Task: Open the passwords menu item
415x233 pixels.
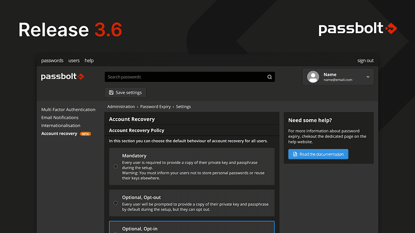Action: (52, 61)
